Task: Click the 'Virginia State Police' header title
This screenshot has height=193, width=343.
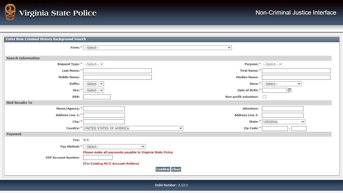Action: (x=58, y=13)
